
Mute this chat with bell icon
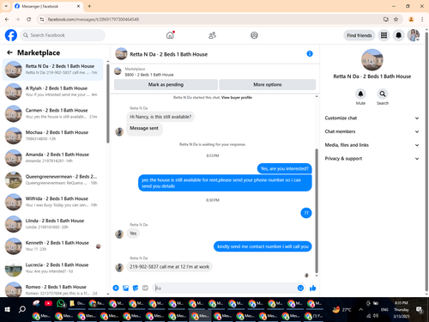pyautogui.click(x=360, y=94)
